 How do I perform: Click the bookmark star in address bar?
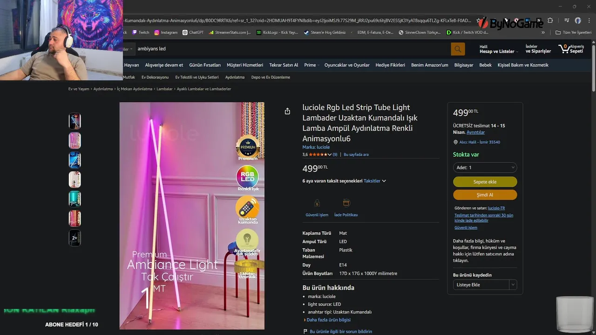pos(478,20)
